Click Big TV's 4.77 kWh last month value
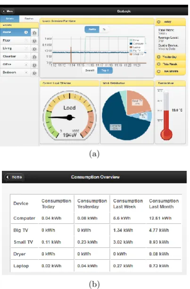 click(x=159, y=230)
